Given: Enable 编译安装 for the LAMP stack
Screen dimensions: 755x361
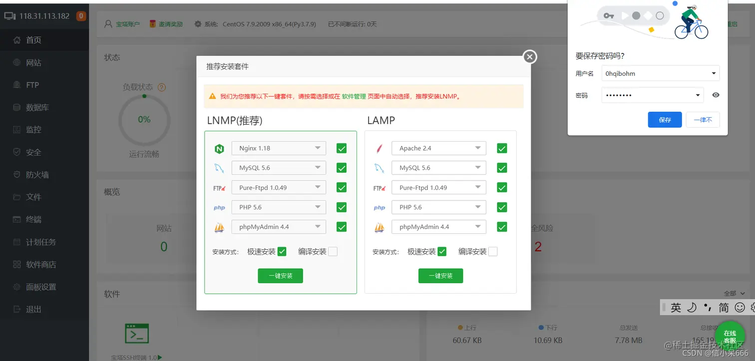Looking at the screenshot, I should (x=493, y=251).
